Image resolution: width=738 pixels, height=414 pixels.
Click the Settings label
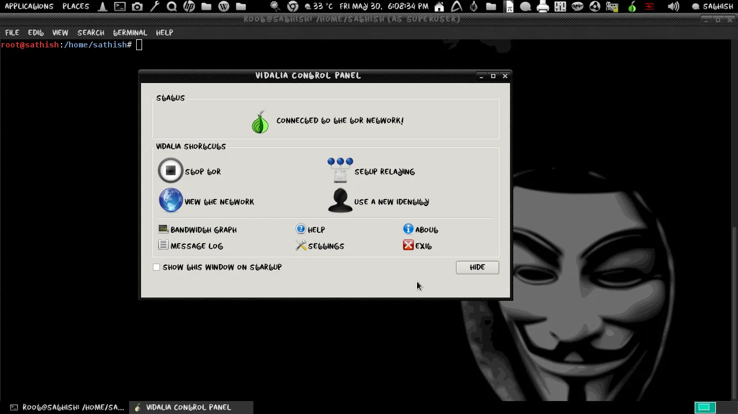326,246
